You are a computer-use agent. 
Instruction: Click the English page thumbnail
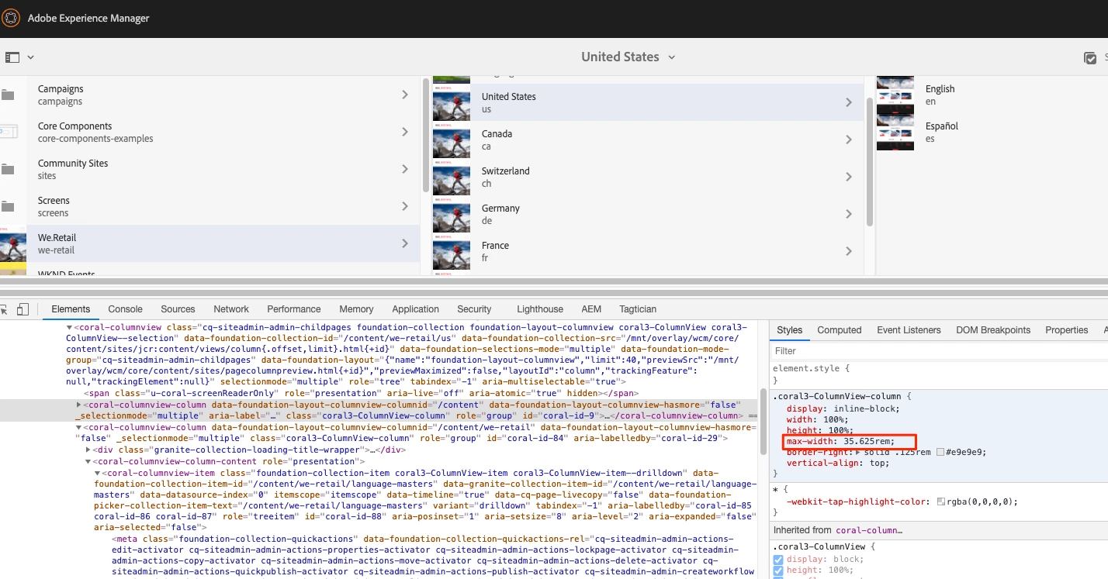(x=895, y=95)
